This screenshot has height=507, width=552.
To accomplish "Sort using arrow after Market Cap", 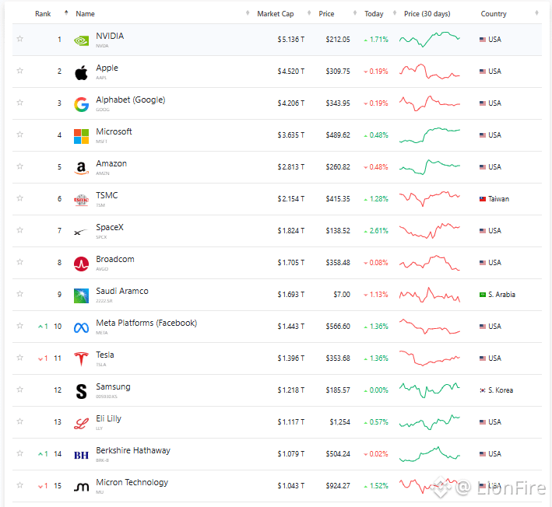I will (309, 13).
